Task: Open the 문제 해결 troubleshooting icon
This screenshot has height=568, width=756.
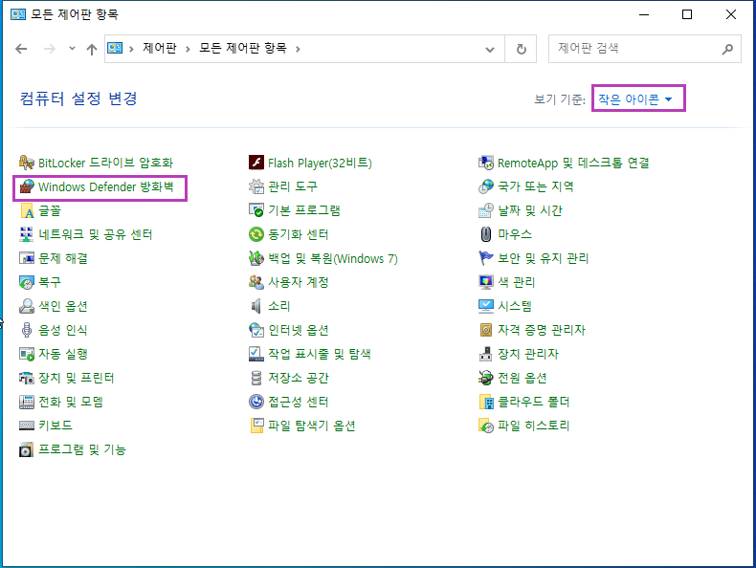Action: tap(27, 258)
